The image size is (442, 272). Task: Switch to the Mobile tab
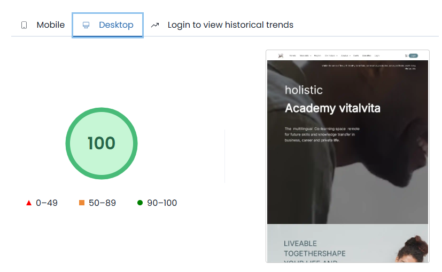[x=43, y=25]
